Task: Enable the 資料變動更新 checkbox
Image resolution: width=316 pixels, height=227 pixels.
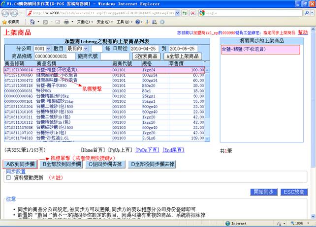Action: pos(8,178)
